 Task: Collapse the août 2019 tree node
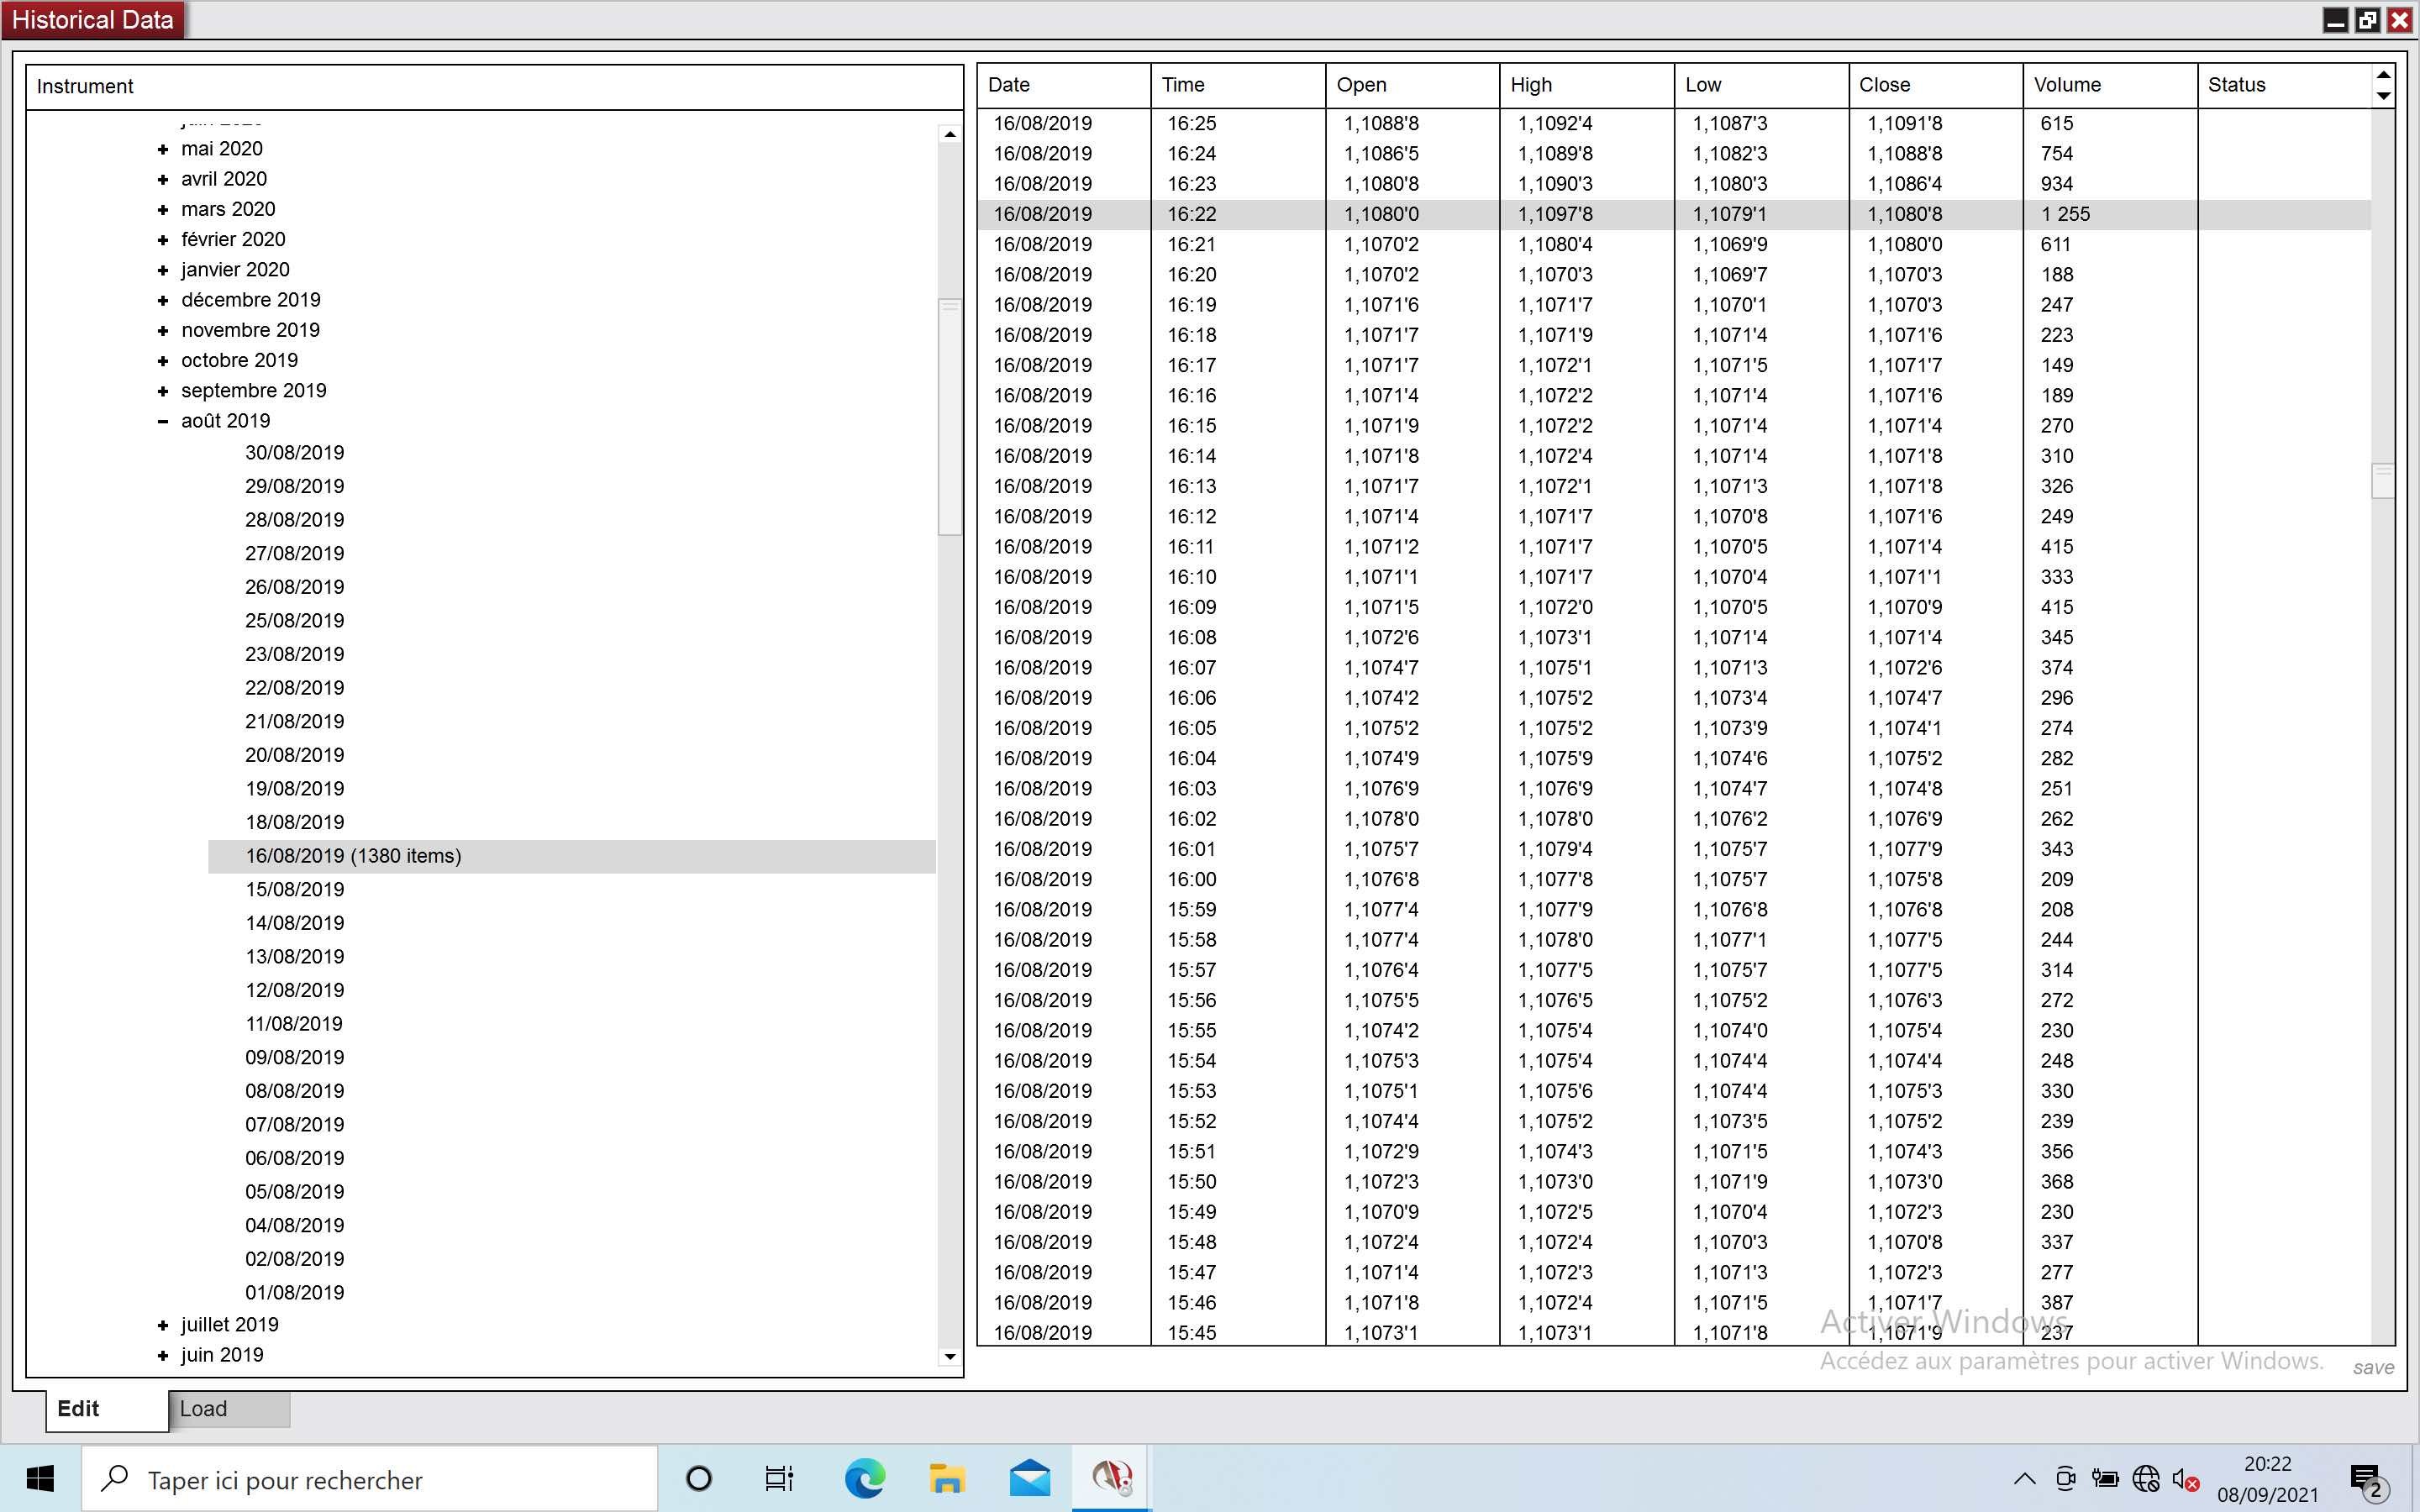[x=163, y=421]
